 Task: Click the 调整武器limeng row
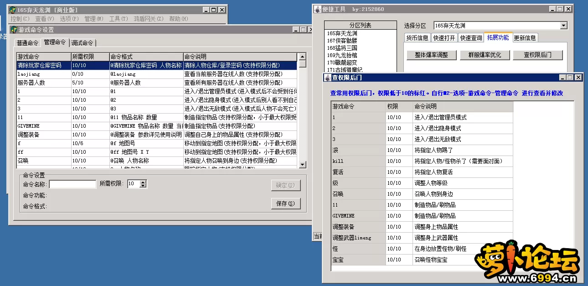pos(422,238)
